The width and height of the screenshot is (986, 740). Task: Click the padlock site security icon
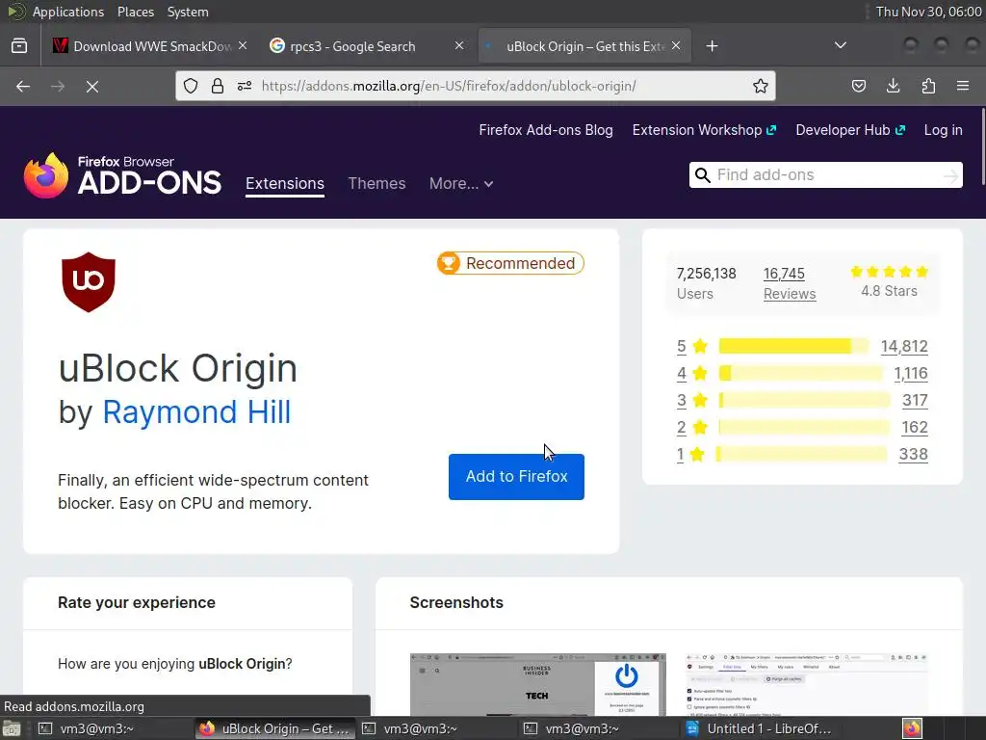pos(218,86)
